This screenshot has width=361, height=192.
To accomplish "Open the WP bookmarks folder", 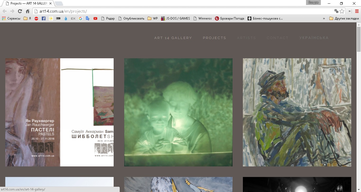I will pos(152,18).
